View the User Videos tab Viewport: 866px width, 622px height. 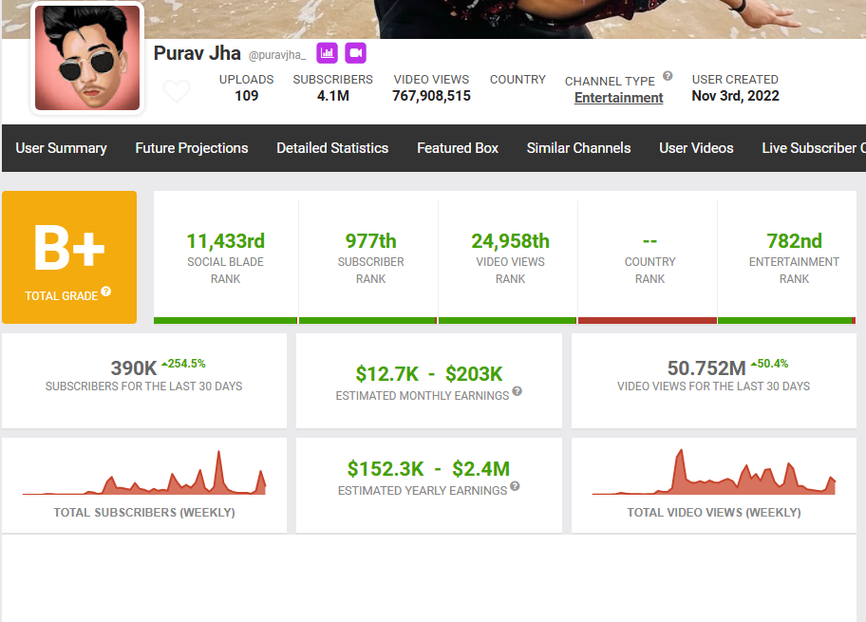pyautogui.click(x=696, y=148)
